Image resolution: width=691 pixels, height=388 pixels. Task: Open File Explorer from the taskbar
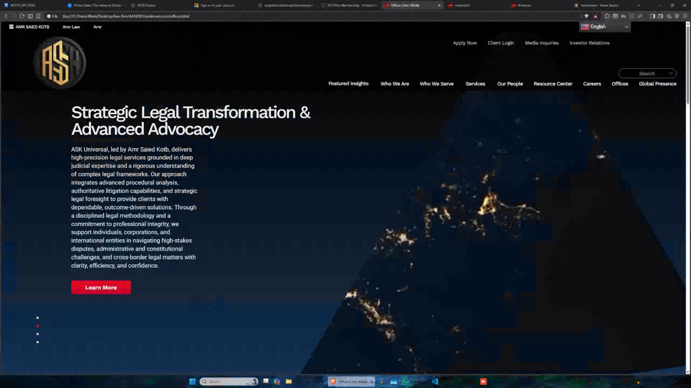click(288, 382)
